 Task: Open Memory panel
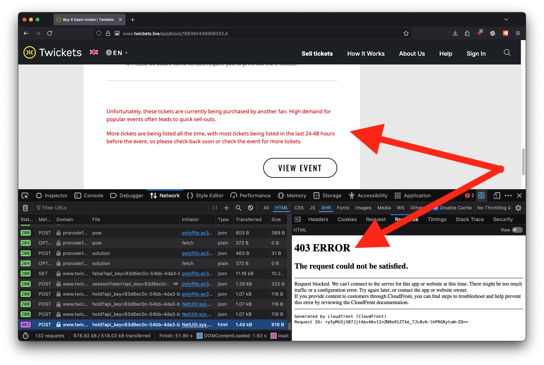pos(292,196)
